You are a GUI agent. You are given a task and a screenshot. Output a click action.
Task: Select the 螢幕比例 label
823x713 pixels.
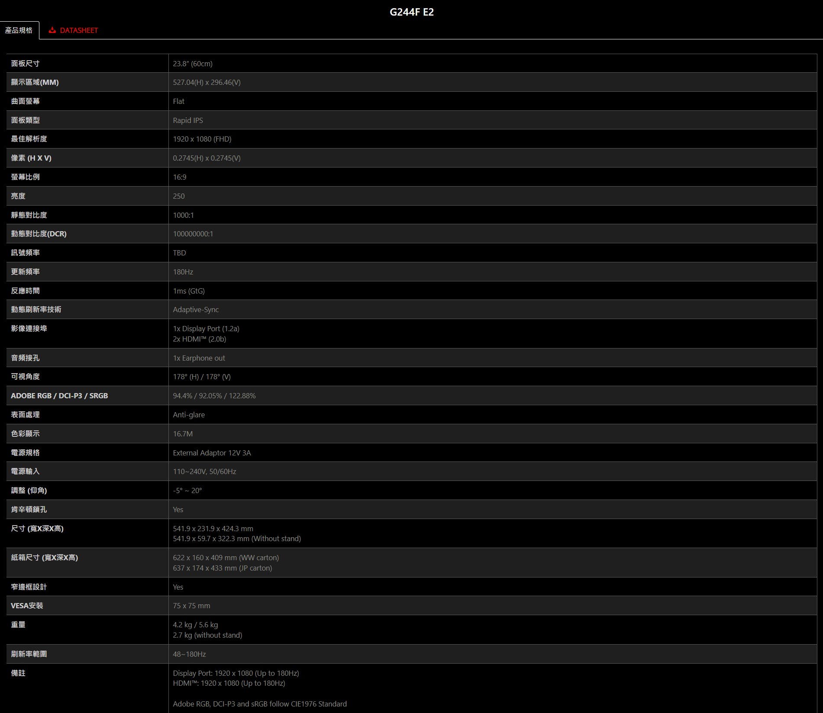(x=25, y=177)
